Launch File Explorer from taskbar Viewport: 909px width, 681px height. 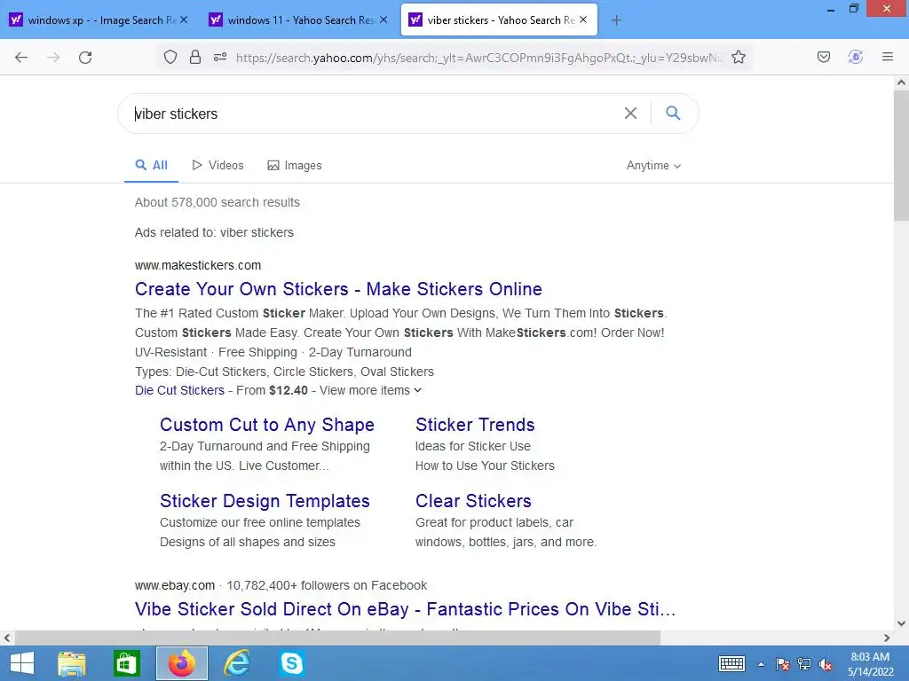pos(72,663)
